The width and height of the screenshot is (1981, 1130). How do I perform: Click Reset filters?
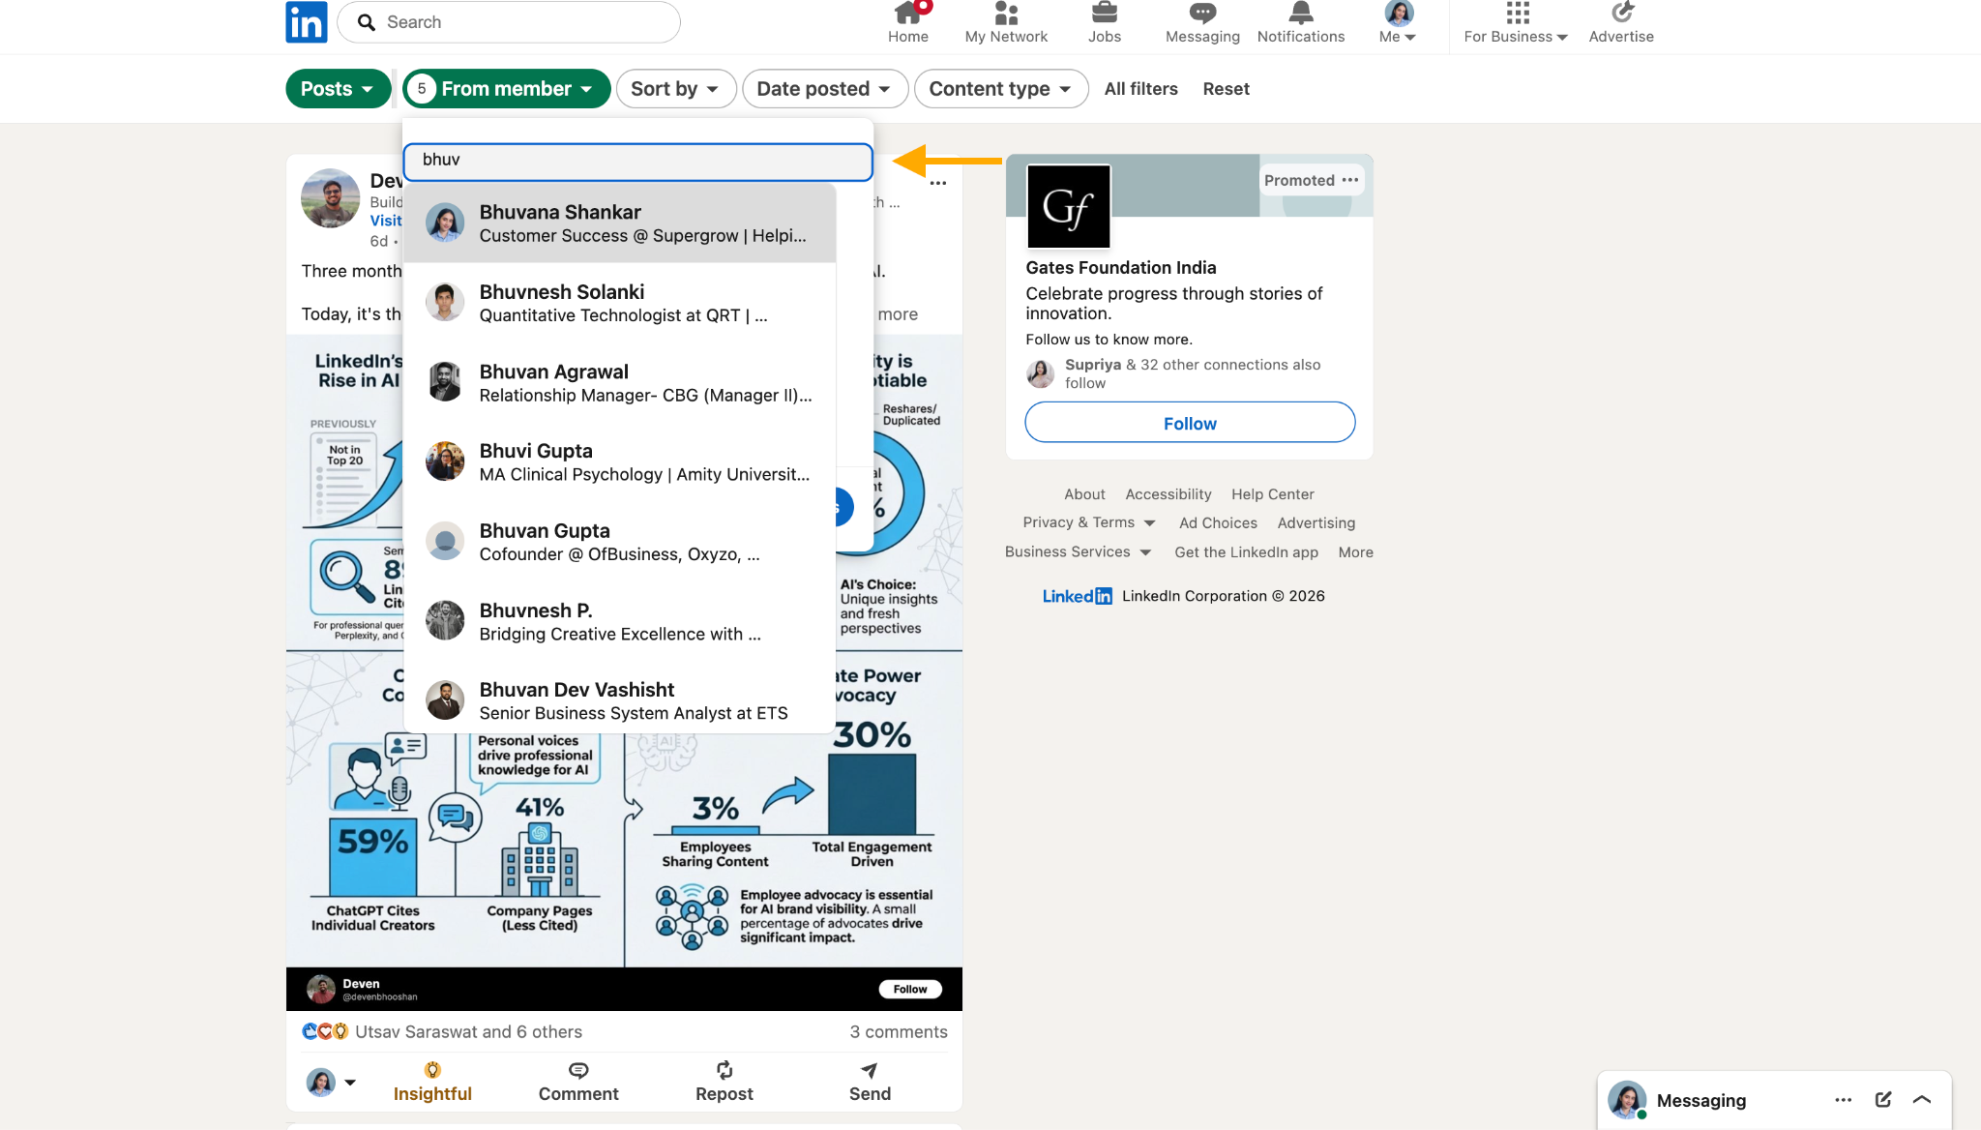(x=1226, y=89)
